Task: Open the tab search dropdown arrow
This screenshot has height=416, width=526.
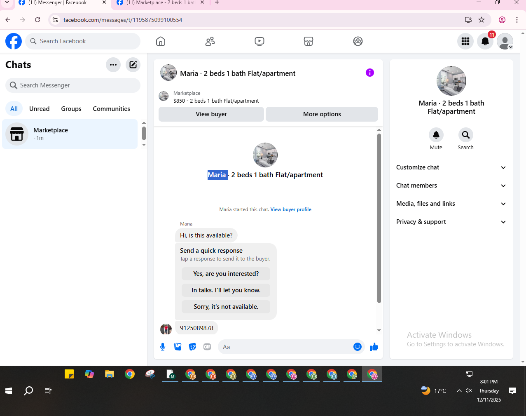Action: [x=7, y=3]
